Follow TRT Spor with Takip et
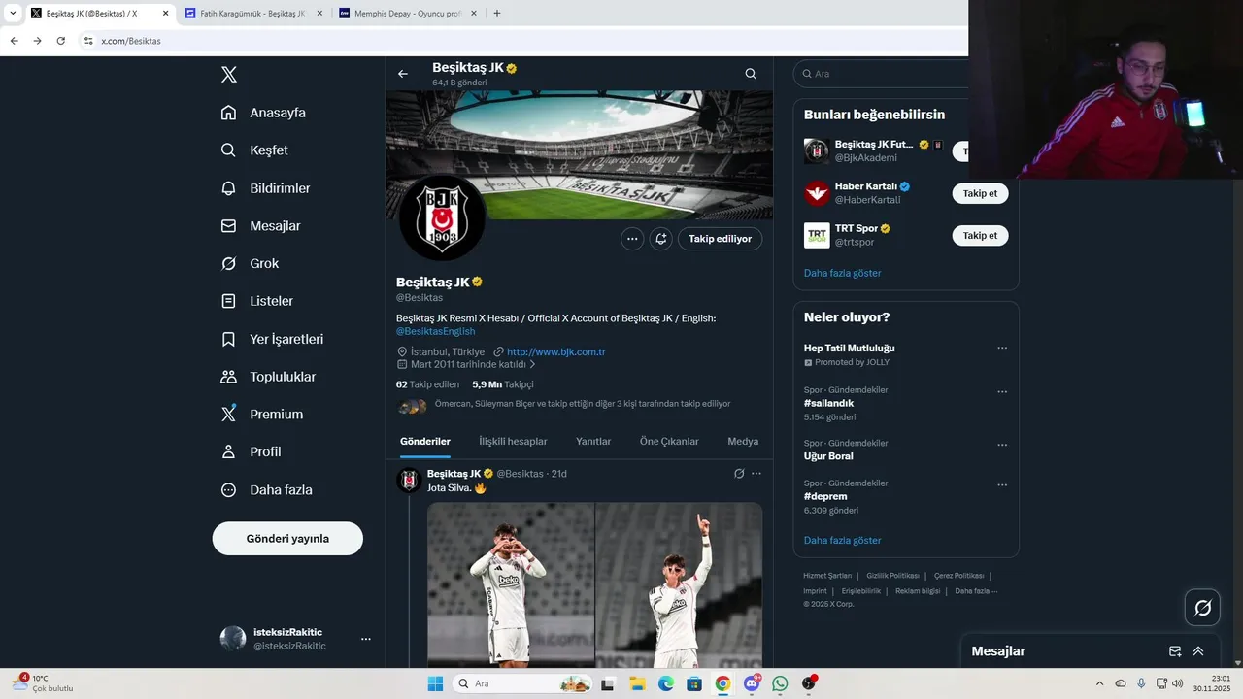 980,235
